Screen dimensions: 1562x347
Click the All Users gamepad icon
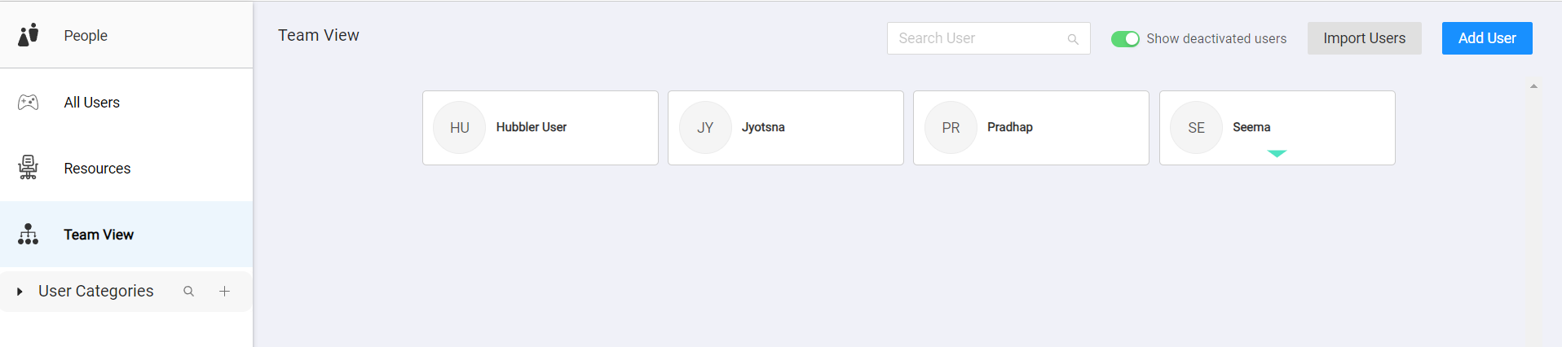29,103
